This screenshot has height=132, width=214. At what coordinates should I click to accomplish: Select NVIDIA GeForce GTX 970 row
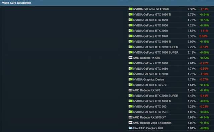coord(170,85)
